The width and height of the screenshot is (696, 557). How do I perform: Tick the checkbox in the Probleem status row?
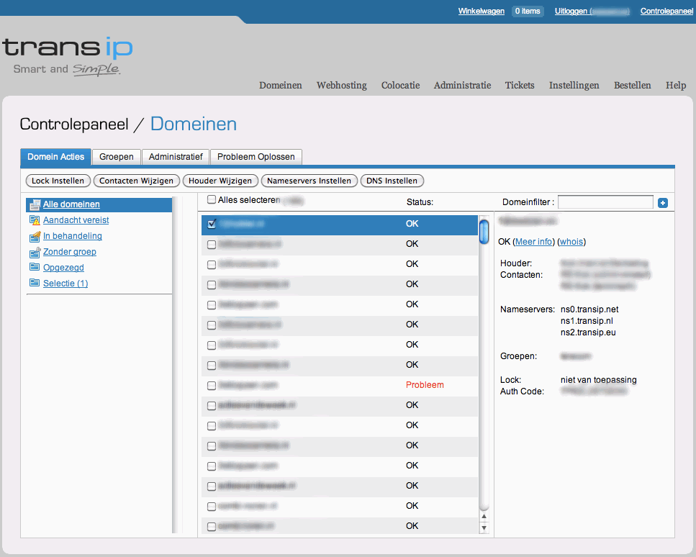pos(212,386)
